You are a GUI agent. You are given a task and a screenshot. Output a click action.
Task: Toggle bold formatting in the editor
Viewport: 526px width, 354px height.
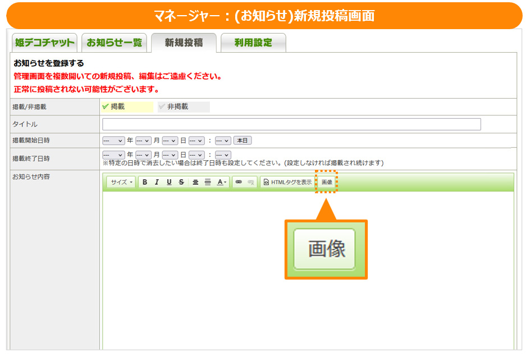point(145,182)
